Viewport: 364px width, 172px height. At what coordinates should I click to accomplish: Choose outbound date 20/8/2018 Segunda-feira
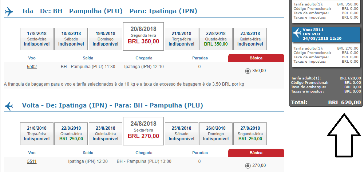point(143,36)
